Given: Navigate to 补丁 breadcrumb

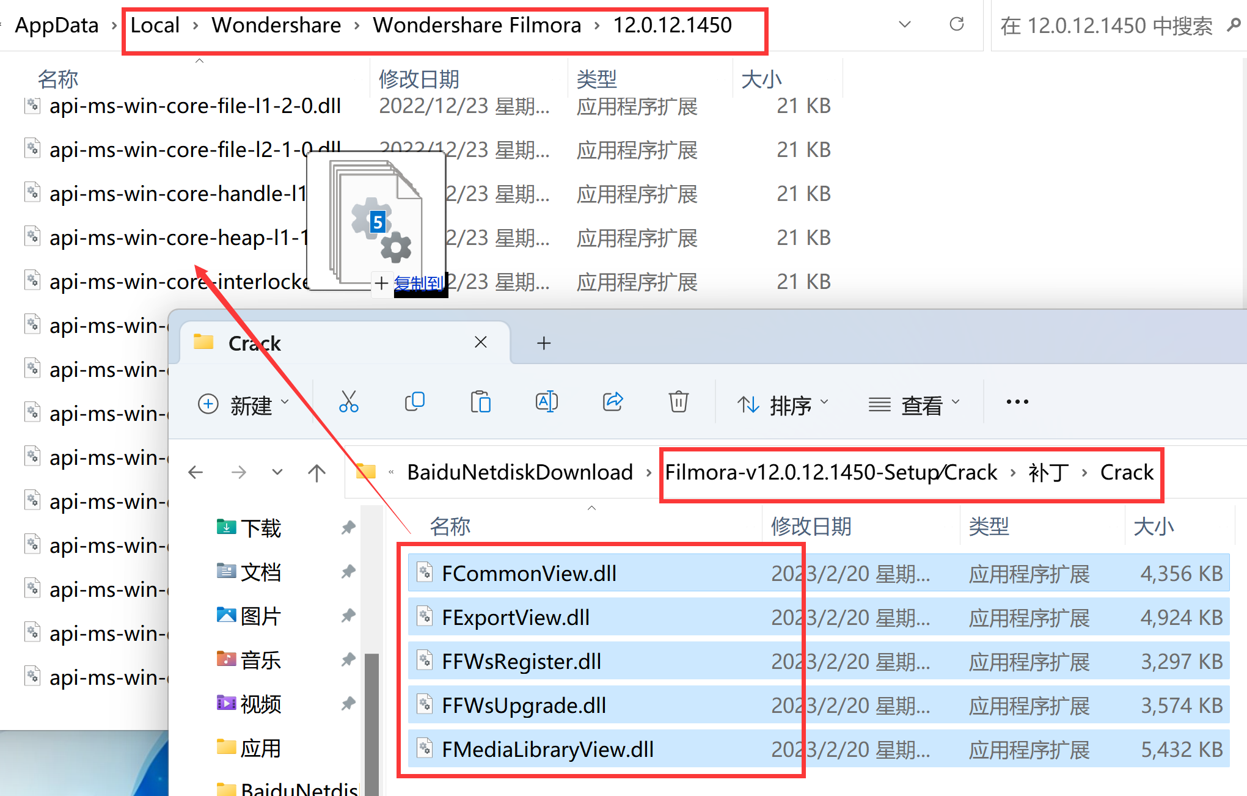Looking at the screenshot, I should tap(1049, 472).
